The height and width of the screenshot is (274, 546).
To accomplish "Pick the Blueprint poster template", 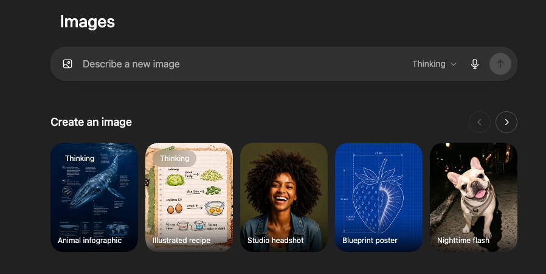I will (x=379, y=197).
